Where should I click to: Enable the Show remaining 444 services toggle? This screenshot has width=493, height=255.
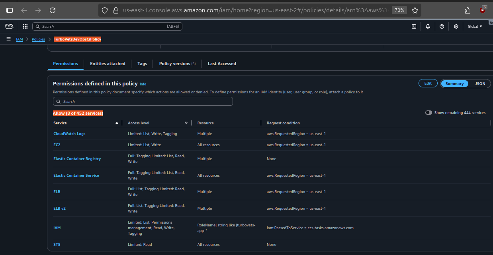428,112
